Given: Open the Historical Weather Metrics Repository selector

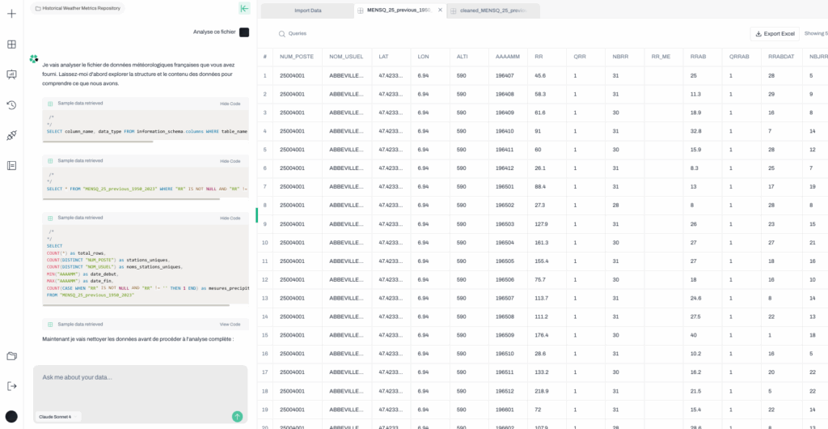Looking at the screenshot, I should pyautogui.click(x=80, y=8).
